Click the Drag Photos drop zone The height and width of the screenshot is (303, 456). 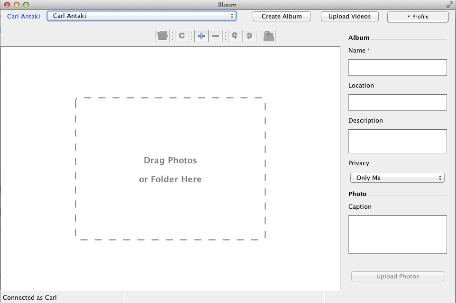click(x=170, y=169)
